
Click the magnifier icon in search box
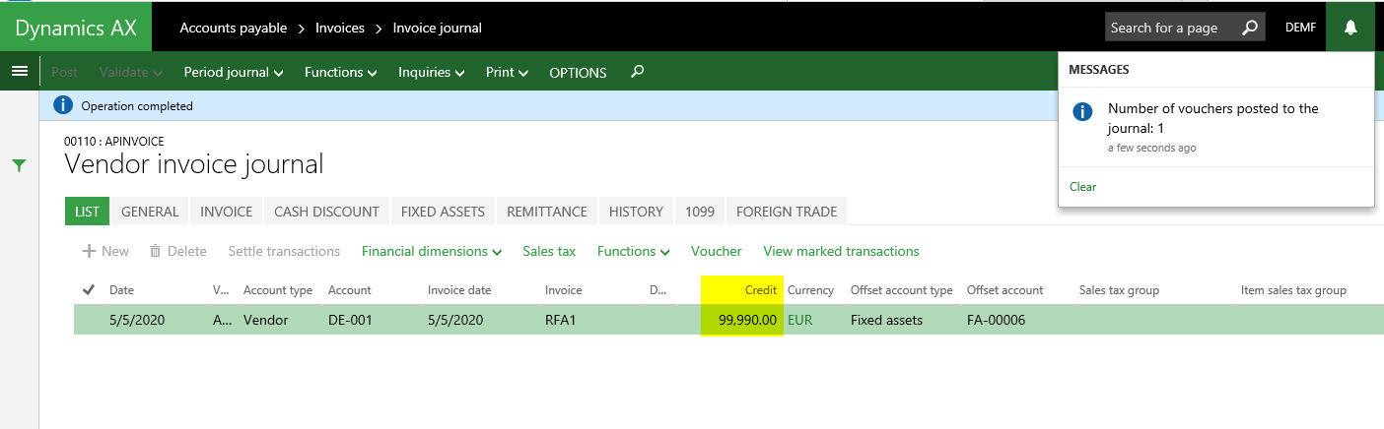tap(1249, 28)
